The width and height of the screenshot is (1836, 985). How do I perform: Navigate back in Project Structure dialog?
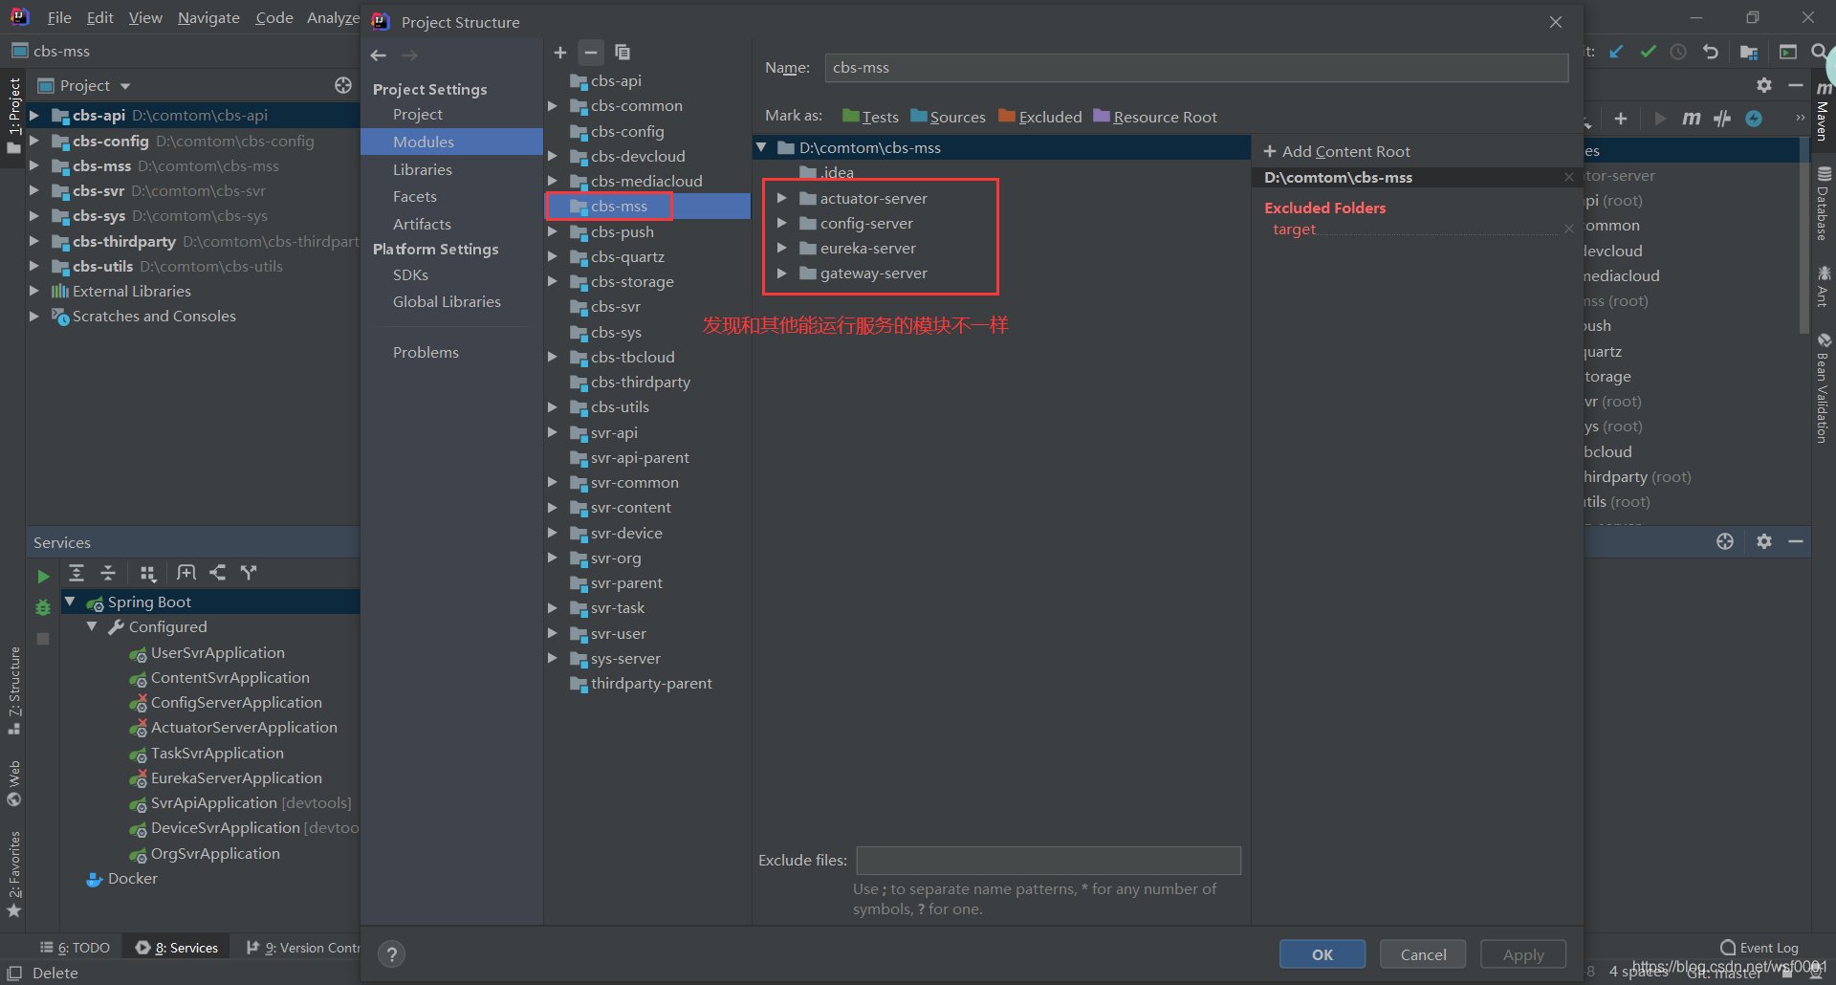(x=379, y=55)
